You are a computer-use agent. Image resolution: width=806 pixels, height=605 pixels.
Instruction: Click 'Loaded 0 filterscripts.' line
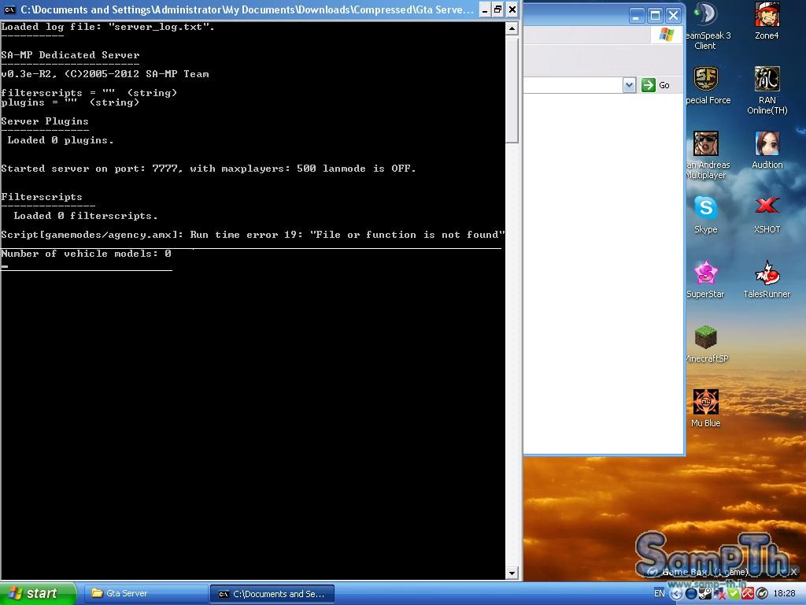(85, 216)
